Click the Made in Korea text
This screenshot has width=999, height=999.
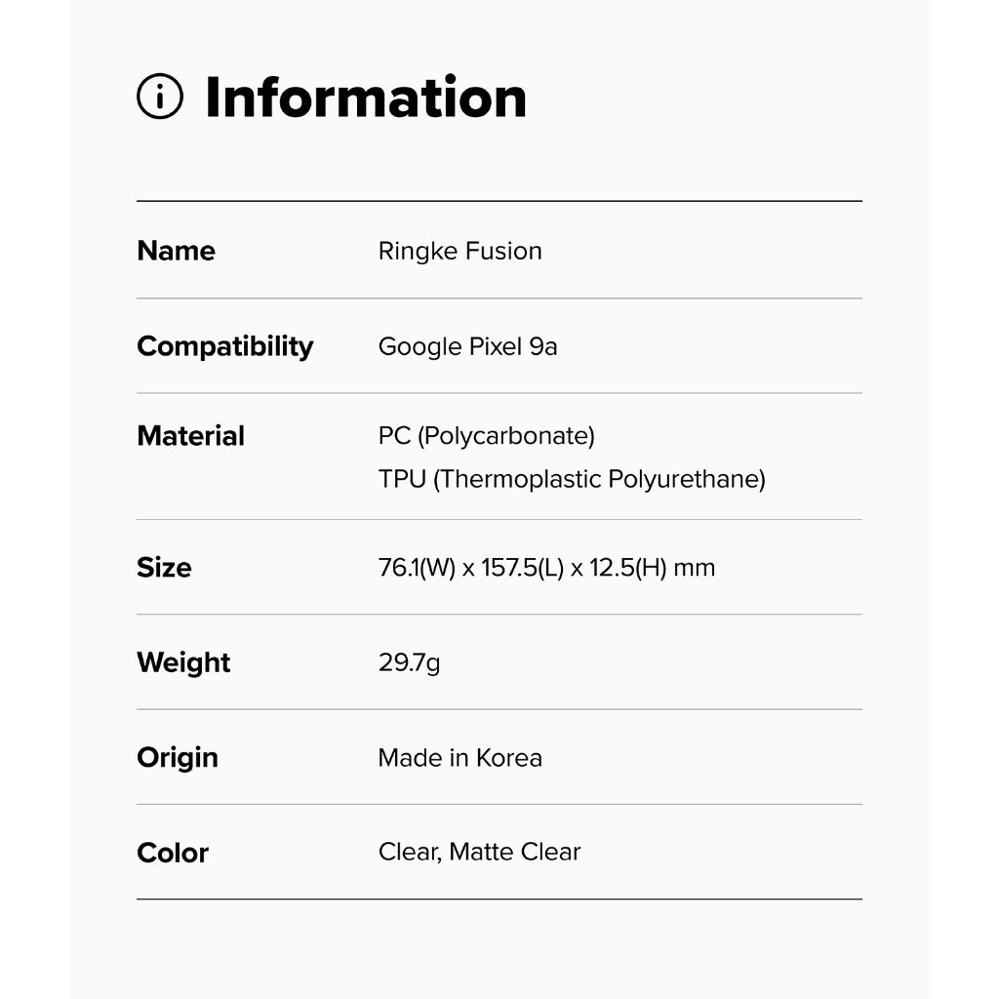pyautogui.click(x=460, y=758)
